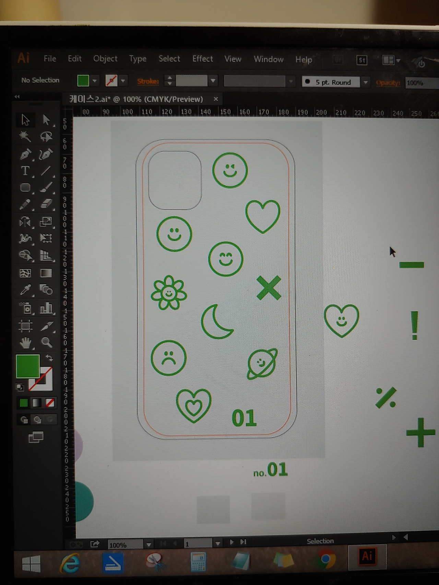Viewport: 439px width, 585px height.
Task: Choose the Slice tool
Action: pyautogui.click(x=47, y=326)
